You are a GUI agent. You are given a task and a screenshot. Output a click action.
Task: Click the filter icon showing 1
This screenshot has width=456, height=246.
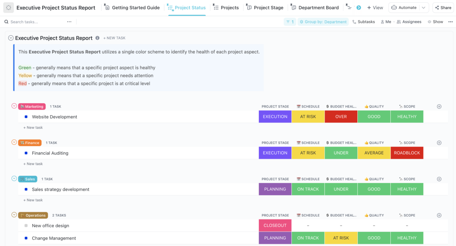click(x=290, y=21)
